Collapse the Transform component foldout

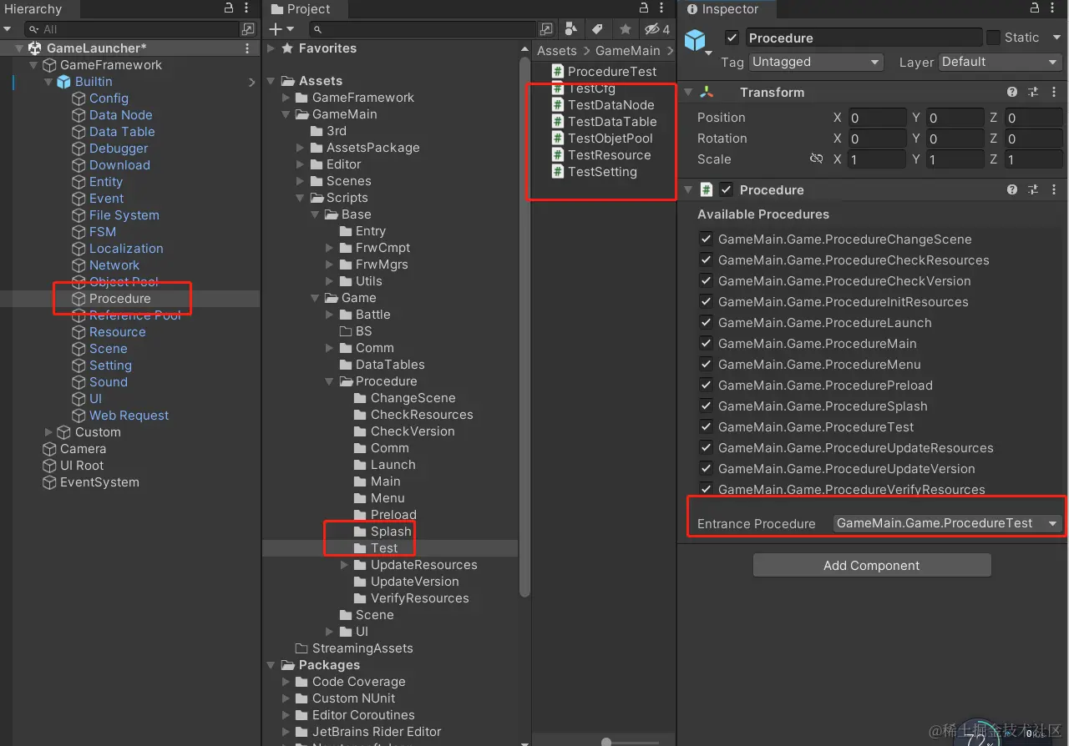point(689,93)
